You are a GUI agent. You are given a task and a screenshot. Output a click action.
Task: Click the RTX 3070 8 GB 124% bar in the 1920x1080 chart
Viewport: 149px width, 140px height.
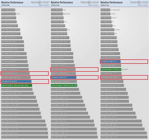[20, 109]
